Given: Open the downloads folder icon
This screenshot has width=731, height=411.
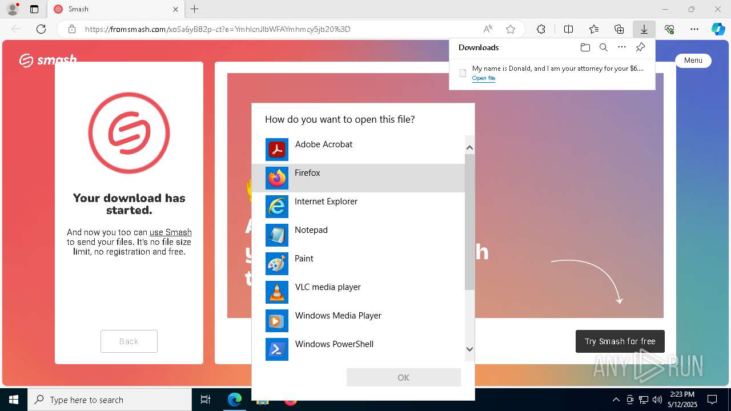Looking at the screenshot, I should point(585,47).
